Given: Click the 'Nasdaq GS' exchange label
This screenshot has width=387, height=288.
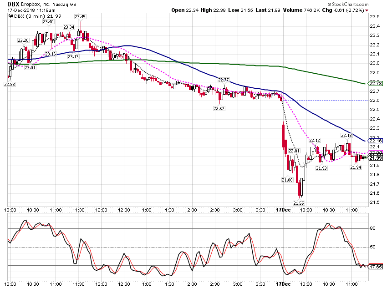Looking at the screenshot, I should point(64,5).
